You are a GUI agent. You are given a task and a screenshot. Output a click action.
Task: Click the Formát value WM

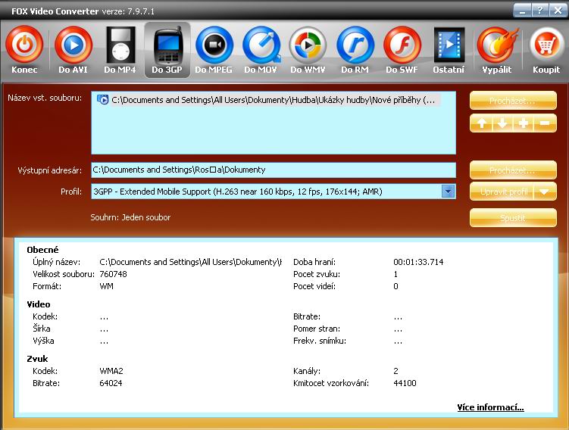[x=106, y=286]
